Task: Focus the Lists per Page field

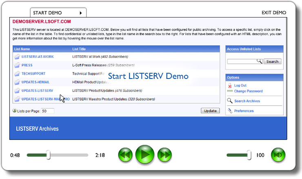Action: click(x=47, y=111)
